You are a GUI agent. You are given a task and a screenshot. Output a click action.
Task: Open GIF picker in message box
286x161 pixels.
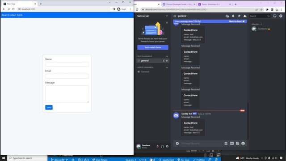click(x=232, y=144)
